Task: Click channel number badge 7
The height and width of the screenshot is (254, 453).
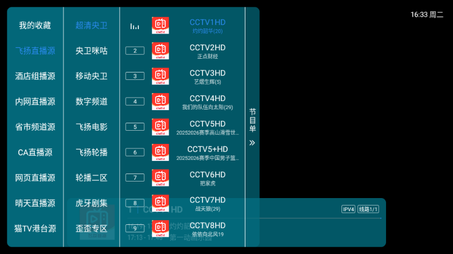Action: pos(135,178)
